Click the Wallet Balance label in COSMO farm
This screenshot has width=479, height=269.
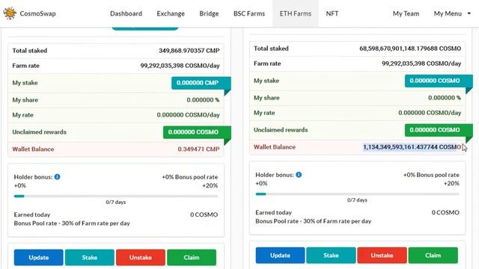[275, 147]
